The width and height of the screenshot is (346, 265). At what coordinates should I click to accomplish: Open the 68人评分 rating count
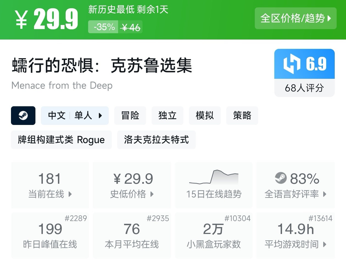point(304,88)
